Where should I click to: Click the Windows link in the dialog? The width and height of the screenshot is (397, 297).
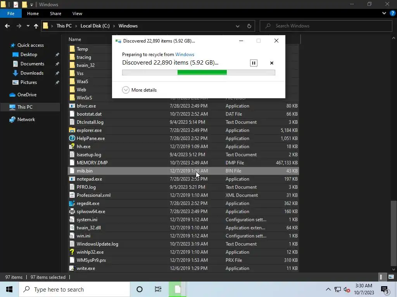point(185,54)
